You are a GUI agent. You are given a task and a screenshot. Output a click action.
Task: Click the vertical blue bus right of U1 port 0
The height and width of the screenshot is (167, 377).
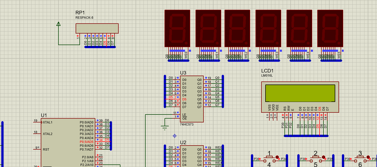tap(111, 136)
